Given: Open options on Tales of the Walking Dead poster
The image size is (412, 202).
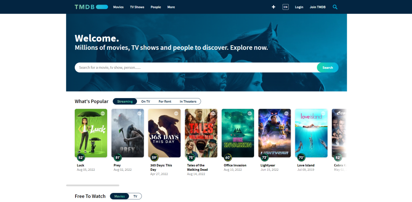Looking at the screenshot, I should pos(213,113).
